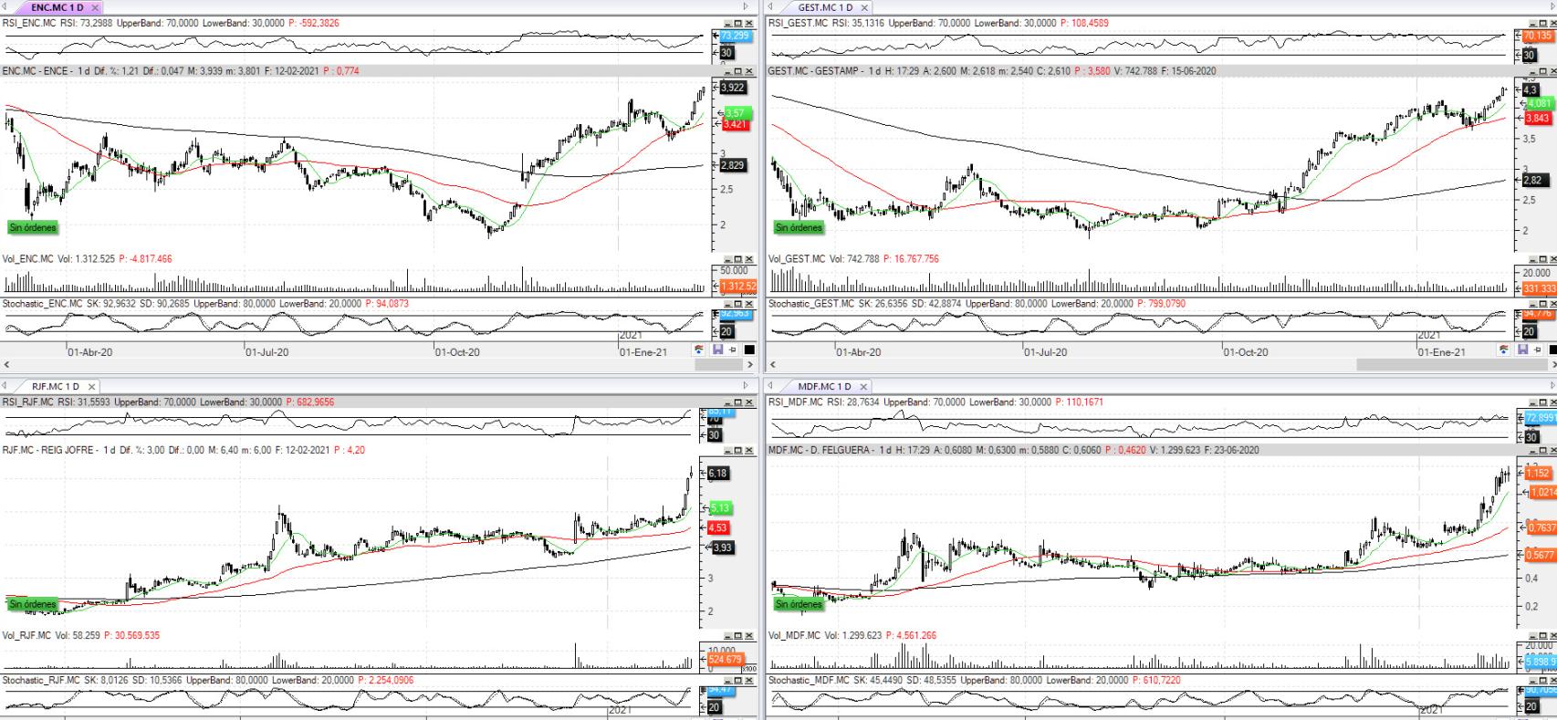1557x720 pixels.
Task: Click the save icon in the ENC.MC chart
Action: tap(718, 350)
